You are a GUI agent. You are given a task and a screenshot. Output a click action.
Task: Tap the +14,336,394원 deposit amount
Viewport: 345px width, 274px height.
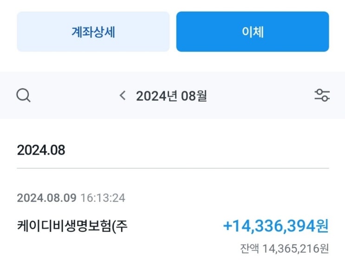pos(270,226)
